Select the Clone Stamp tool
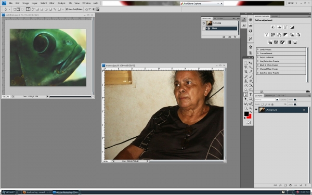 tap(245, 81)
